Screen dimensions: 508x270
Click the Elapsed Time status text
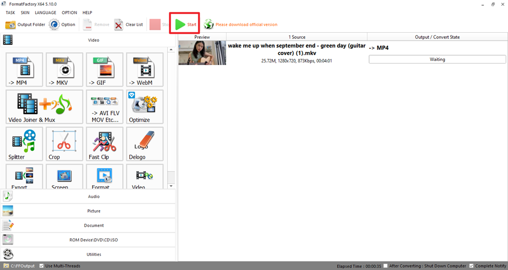pyautogui.click(x=359, y=266)
